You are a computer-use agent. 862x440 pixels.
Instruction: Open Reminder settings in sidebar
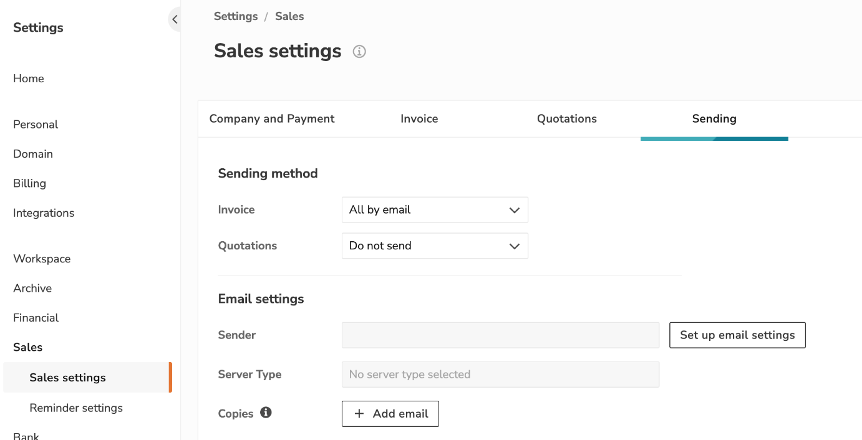[x=76, y=408]
